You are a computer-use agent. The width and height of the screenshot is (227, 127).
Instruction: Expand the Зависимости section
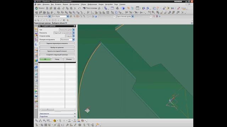click(57, 114)
